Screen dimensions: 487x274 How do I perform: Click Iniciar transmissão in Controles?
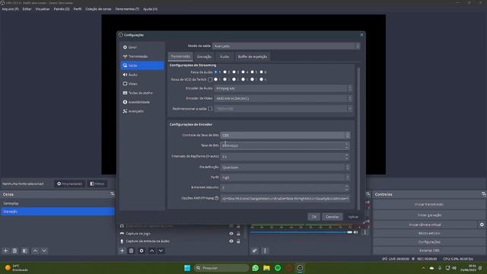click(429, 205)
